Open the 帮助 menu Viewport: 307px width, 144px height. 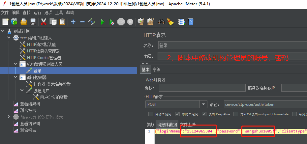70,13
